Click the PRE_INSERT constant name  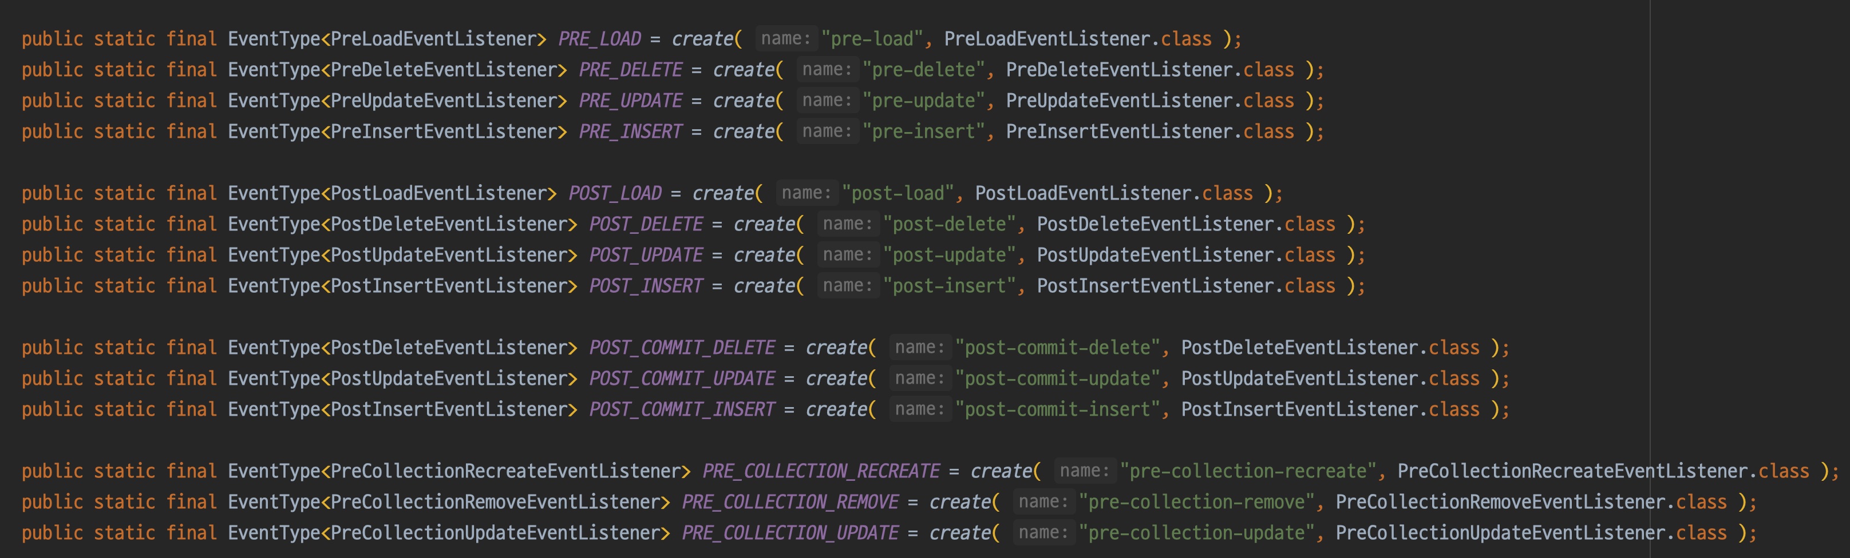tap(631, 131)
